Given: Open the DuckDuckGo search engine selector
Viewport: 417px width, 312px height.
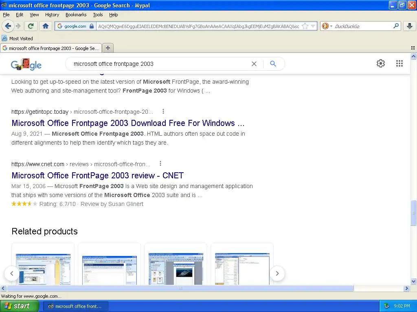Looking at the screenshot, I should (x=327, y=26).
